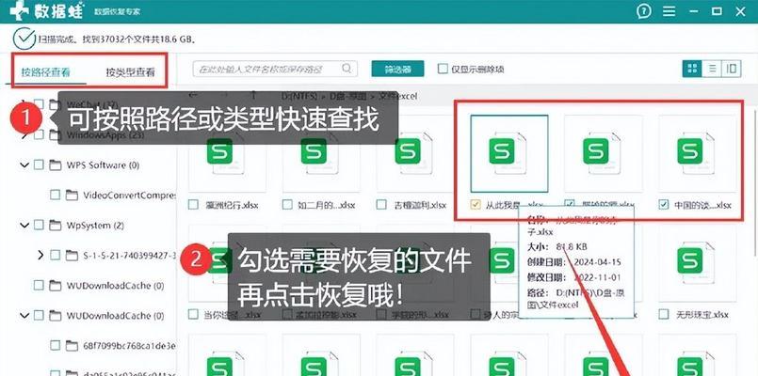
Task: Enable the 仅显示删除项 checkbox
Action: point(443,69)
